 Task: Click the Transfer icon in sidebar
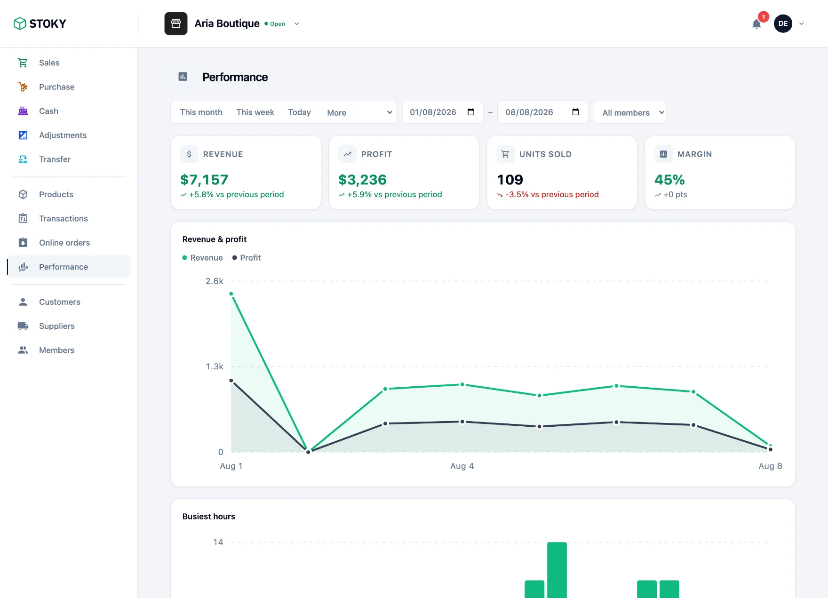(23, 159)
